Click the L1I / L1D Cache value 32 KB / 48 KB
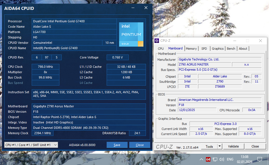This screenshot has width=269, height=165. click(126, 67)
